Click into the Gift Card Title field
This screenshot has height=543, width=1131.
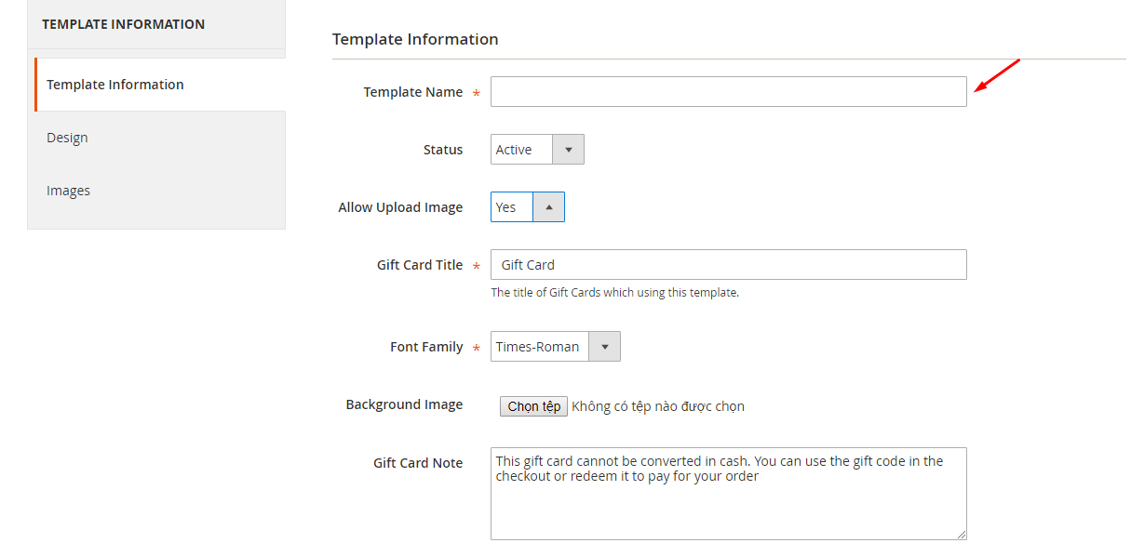coord(729,265)
